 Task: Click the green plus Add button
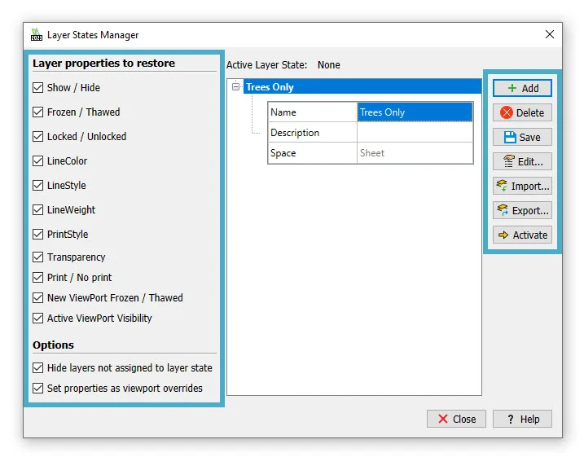[522, 88]
